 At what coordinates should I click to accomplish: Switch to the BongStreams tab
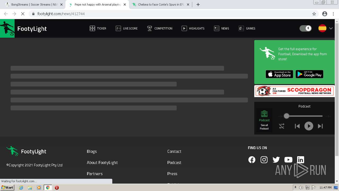point(34,5)
